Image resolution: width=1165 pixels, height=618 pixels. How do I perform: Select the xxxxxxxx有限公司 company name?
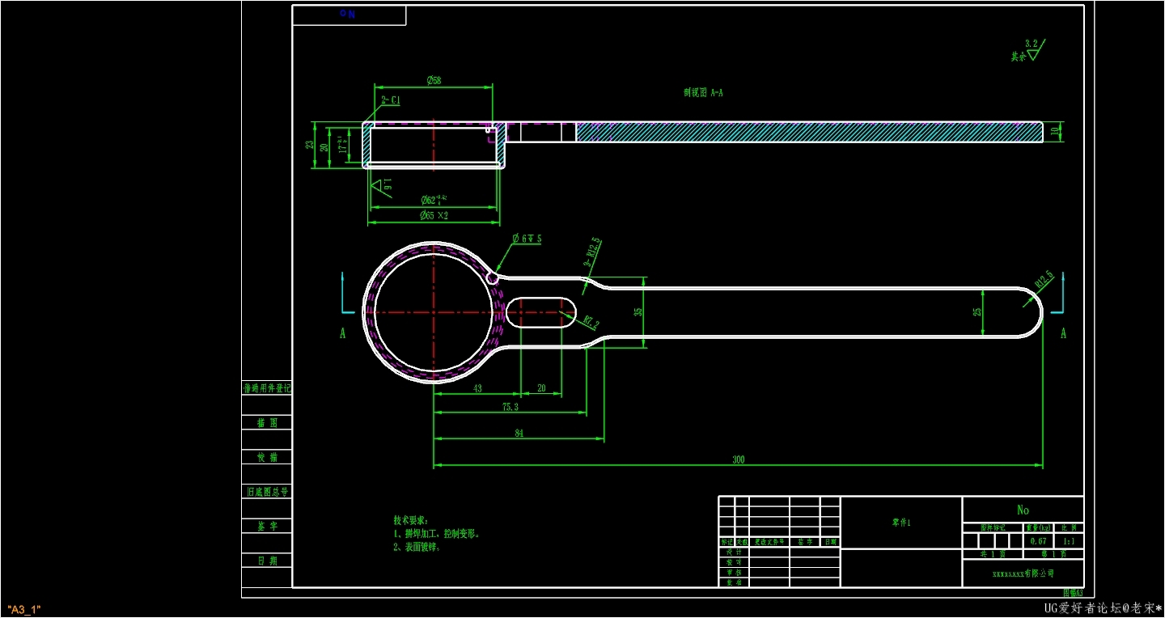click(1023, 573)
